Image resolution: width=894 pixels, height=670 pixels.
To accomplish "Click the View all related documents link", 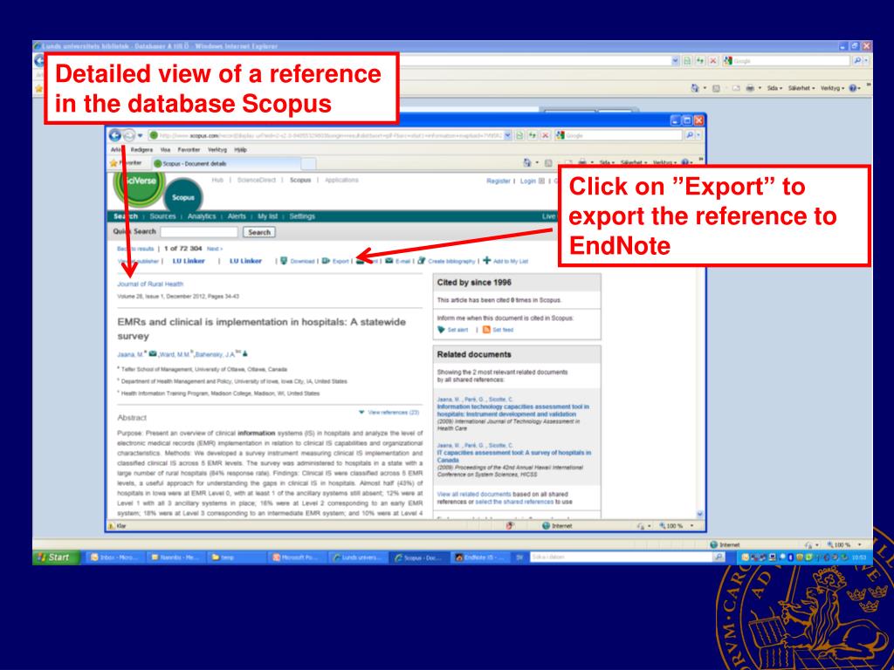I will pos(474,494).
